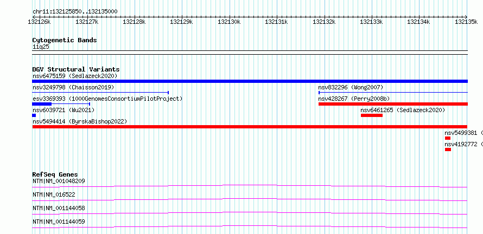Click the DGV Structural Variants track title

(x=76, y=69)
